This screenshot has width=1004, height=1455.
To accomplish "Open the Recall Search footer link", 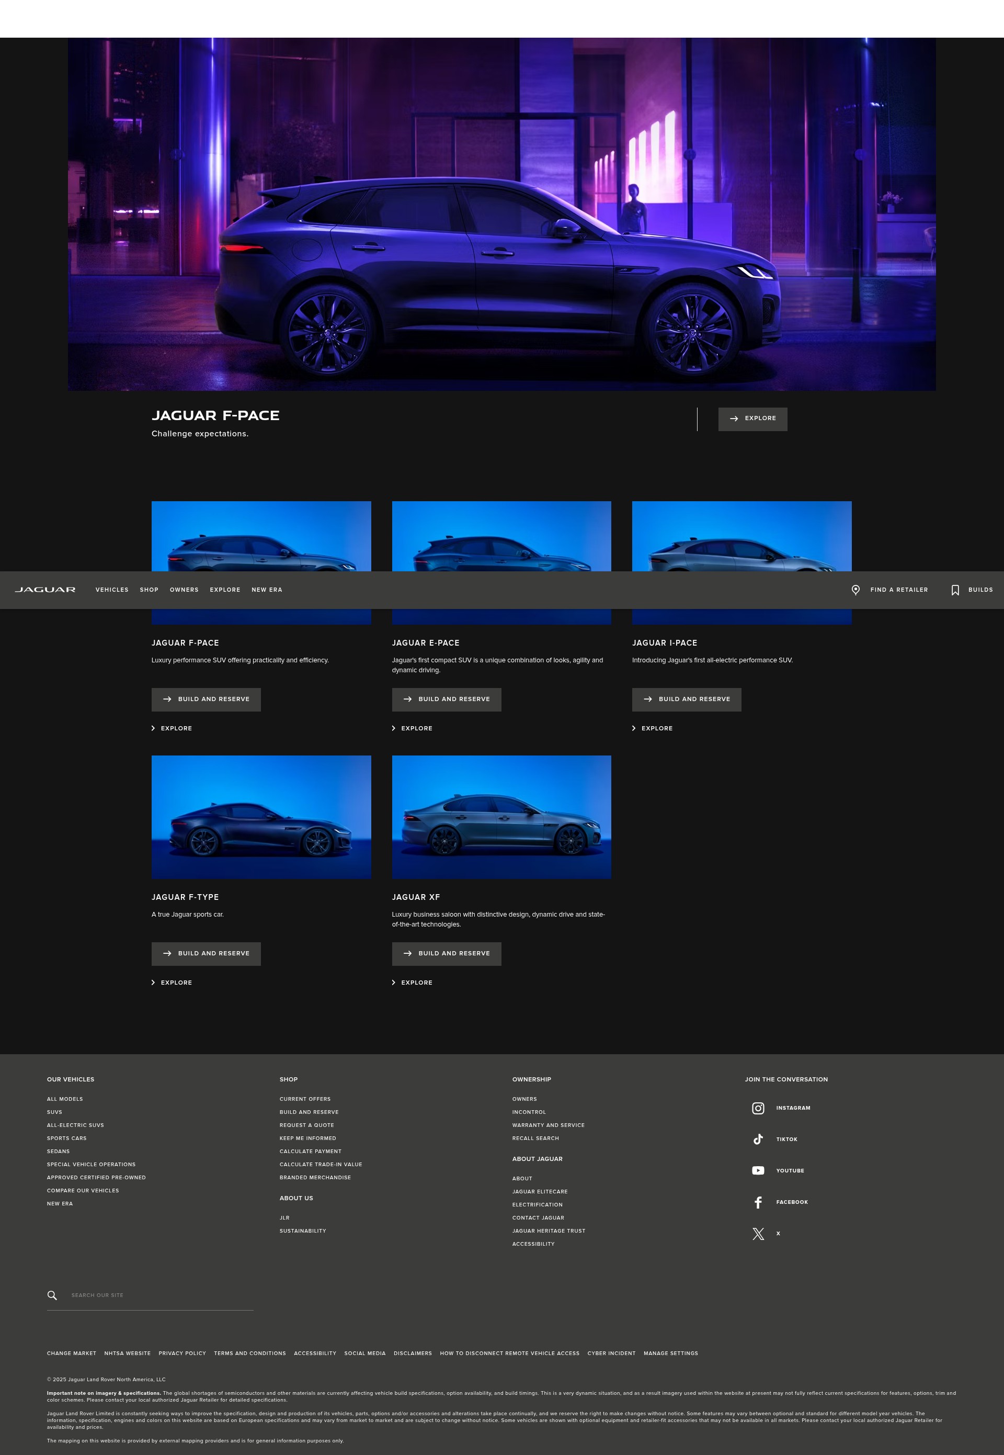I will click(x=535, y=1138).
